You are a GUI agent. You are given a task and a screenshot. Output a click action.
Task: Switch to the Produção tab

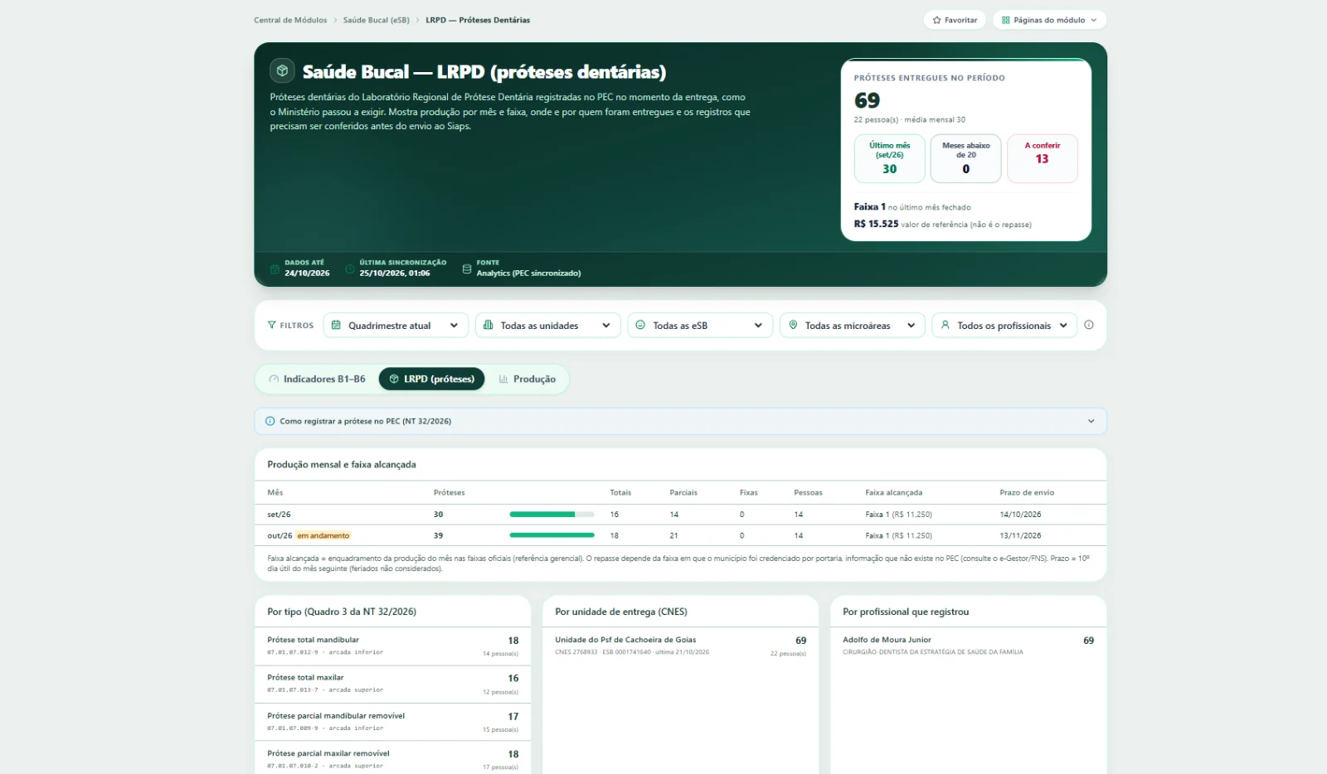527,379
